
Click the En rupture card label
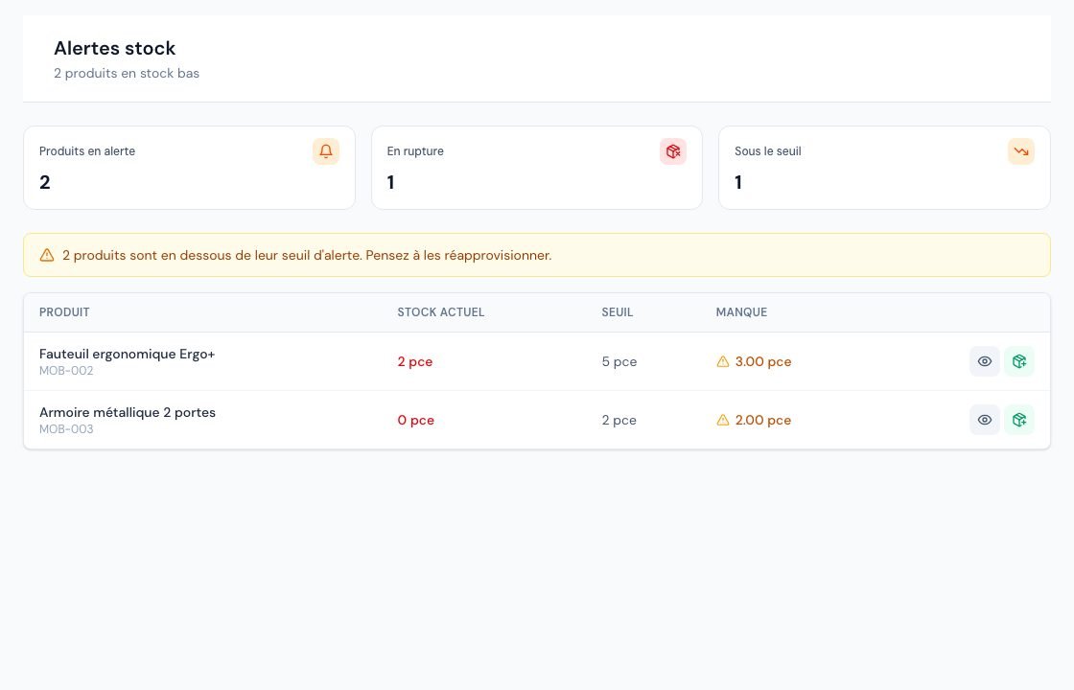coord(415,151)
